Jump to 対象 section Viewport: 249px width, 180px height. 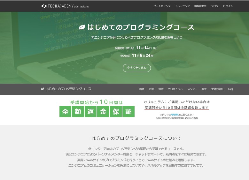point(151,89)
